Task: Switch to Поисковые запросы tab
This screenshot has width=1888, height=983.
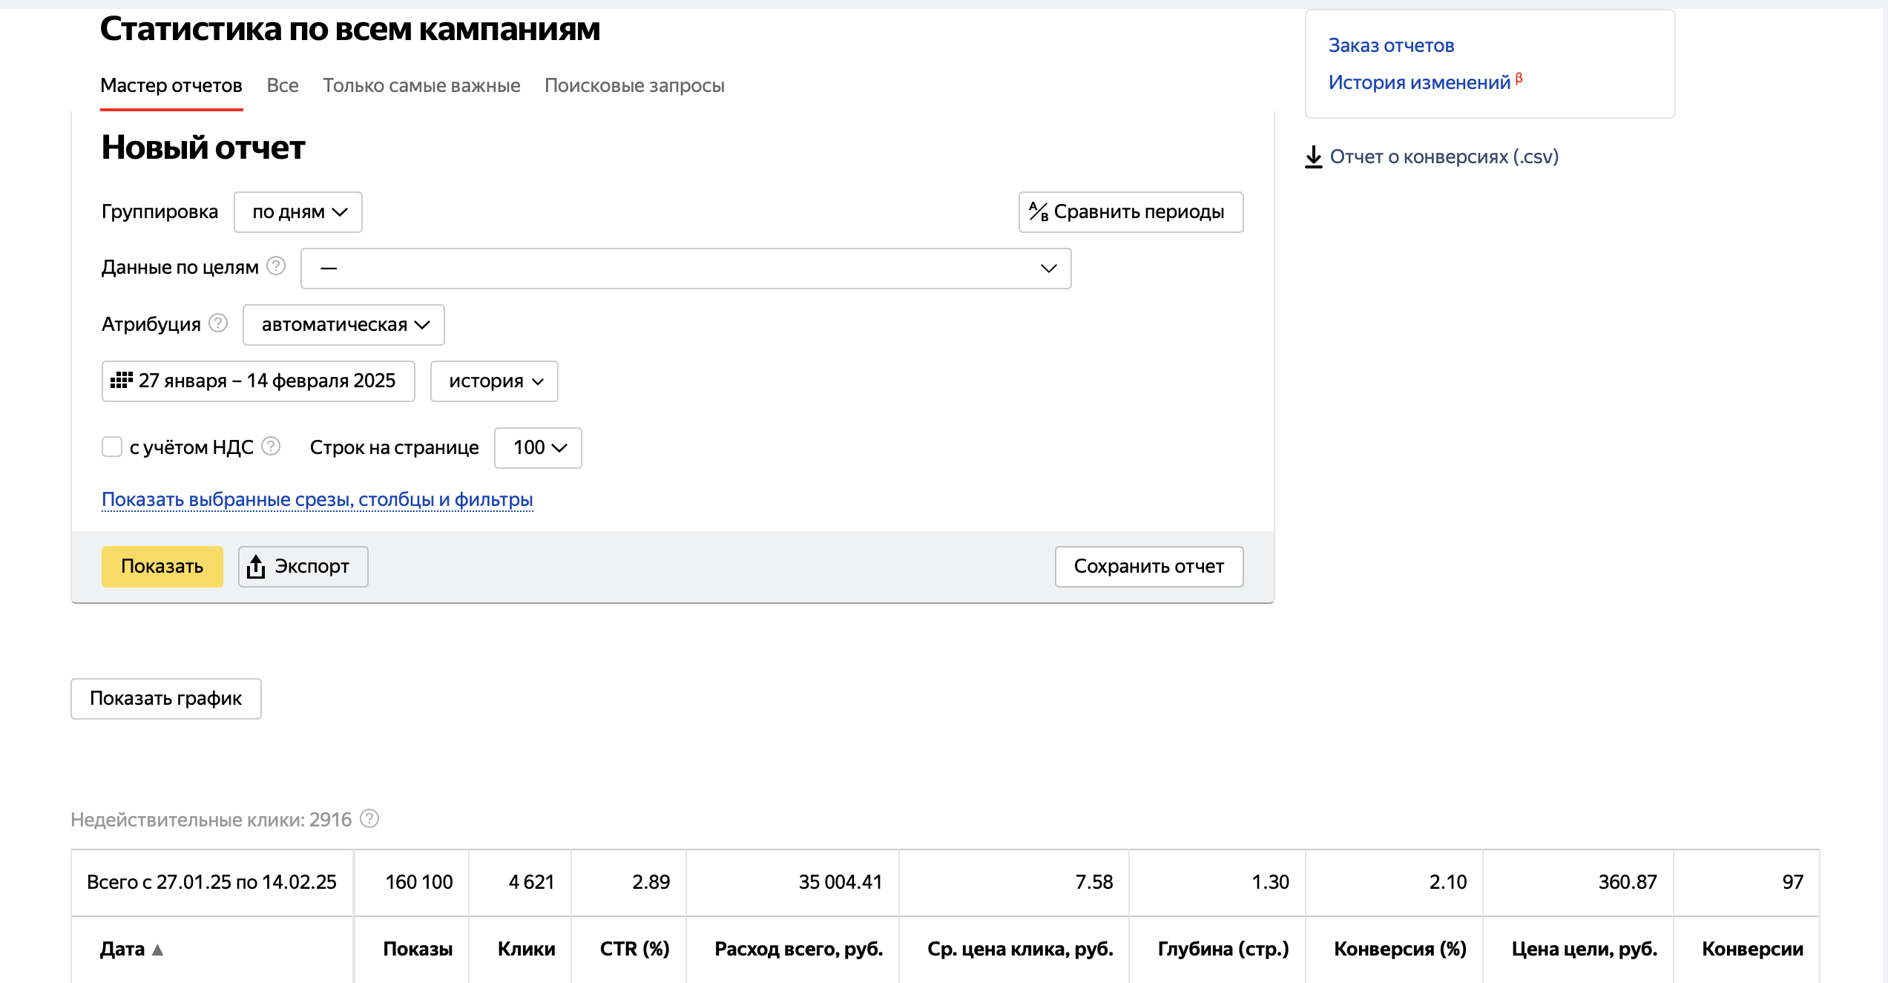Action: (x=634, y=86)
